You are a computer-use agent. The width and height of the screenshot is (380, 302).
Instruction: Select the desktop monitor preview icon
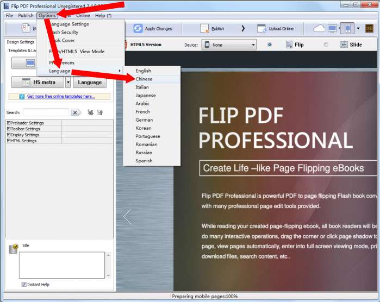tap(332, 28)
